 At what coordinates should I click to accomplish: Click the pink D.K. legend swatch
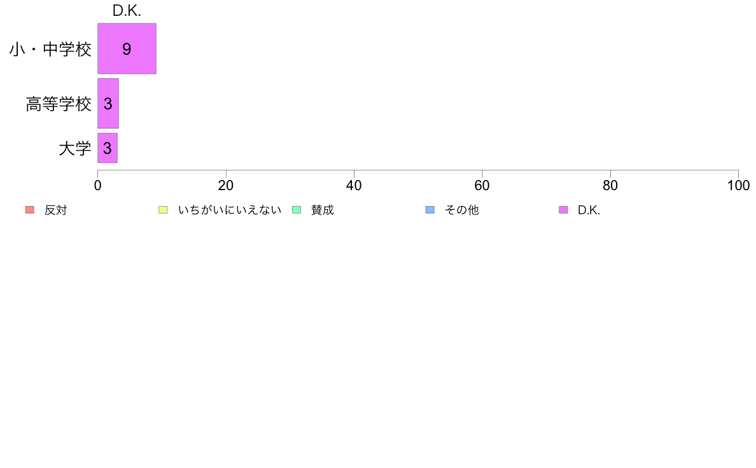click(563, 210)
